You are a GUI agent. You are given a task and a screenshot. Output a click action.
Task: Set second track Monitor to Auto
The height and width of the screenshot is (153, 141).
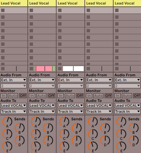pos(42,96)
